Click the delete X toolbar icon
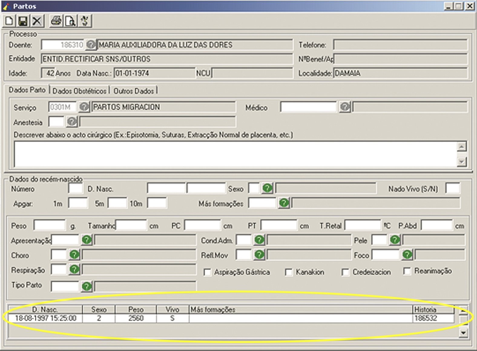 pyautogui.click(x=37, y=21)
